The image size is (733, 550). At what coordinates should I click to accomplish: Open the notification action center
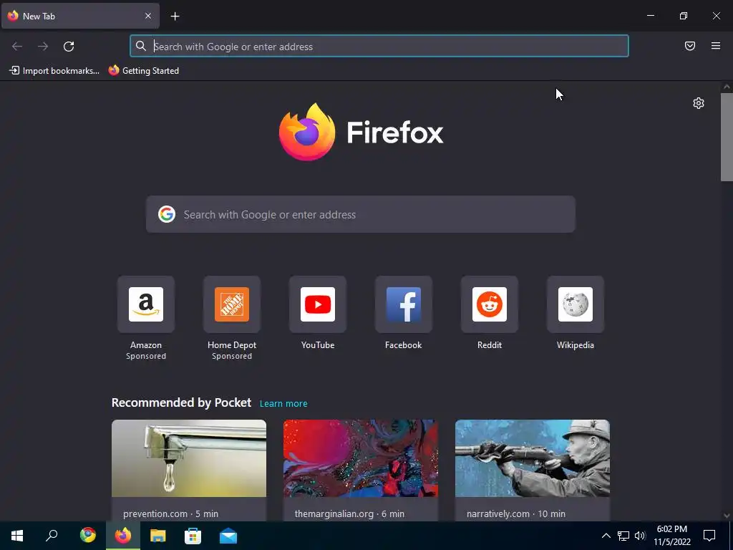(x=709, y=536)
